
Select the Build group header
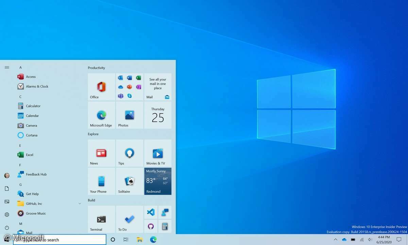(91, 200)
